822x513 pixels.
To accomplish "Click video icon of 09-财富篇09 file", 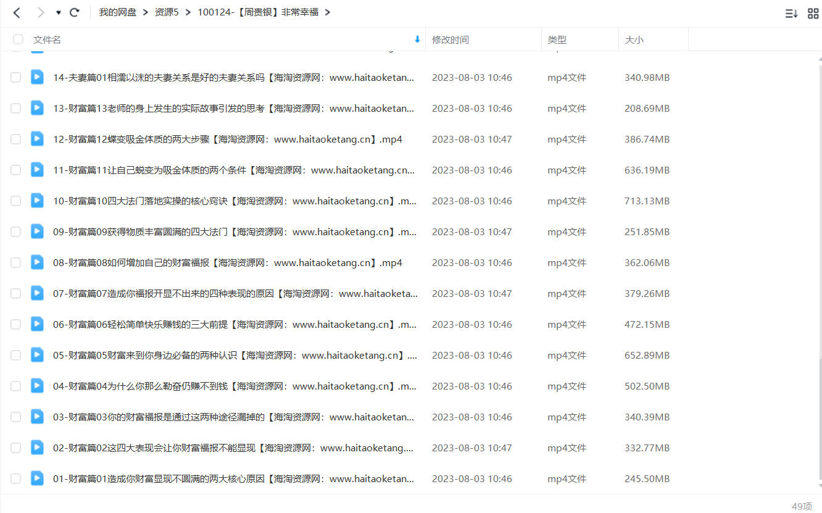I will pos(38,231).
